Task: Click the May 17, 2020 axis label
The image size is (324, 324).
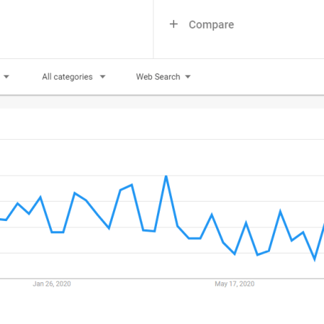Action: (x=235, y=284)
